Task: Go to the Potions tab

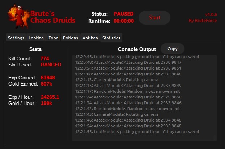Action: pos(70,38)
